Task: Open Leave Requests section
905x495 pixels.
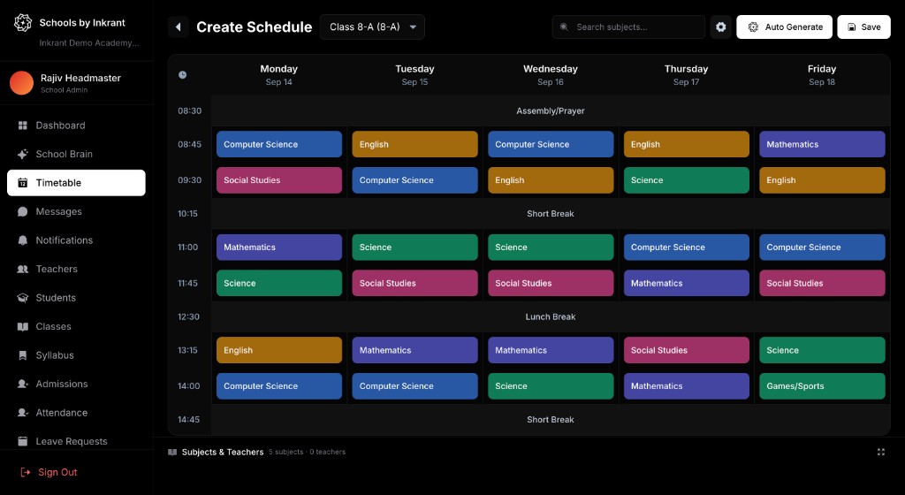Action: [x=76, y=441]
